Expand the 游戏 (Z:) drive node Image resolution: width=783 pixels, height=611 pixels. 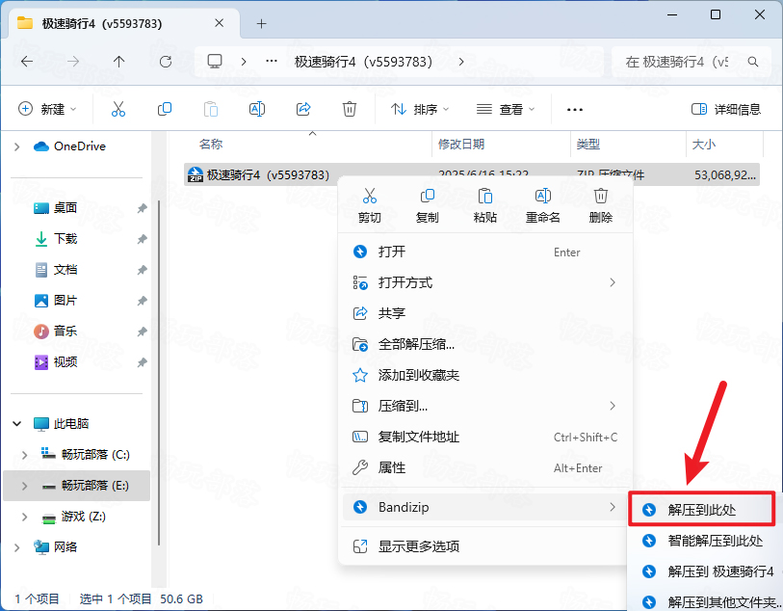tap(24, 517)
